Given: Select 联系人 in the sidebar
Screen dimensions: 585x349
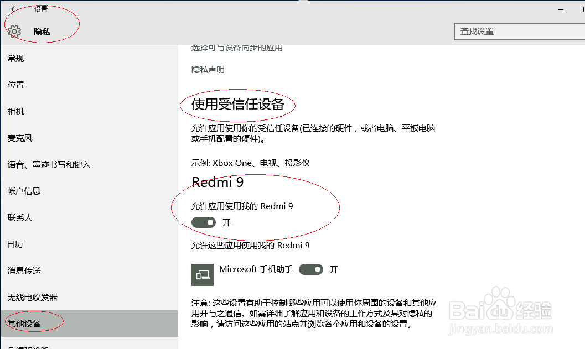Looking at the screenshot, I should click(x=90, y=217).
